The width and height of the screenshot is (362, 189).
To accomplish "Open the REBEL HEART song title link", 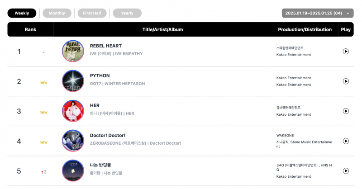I will coord(106,46).
